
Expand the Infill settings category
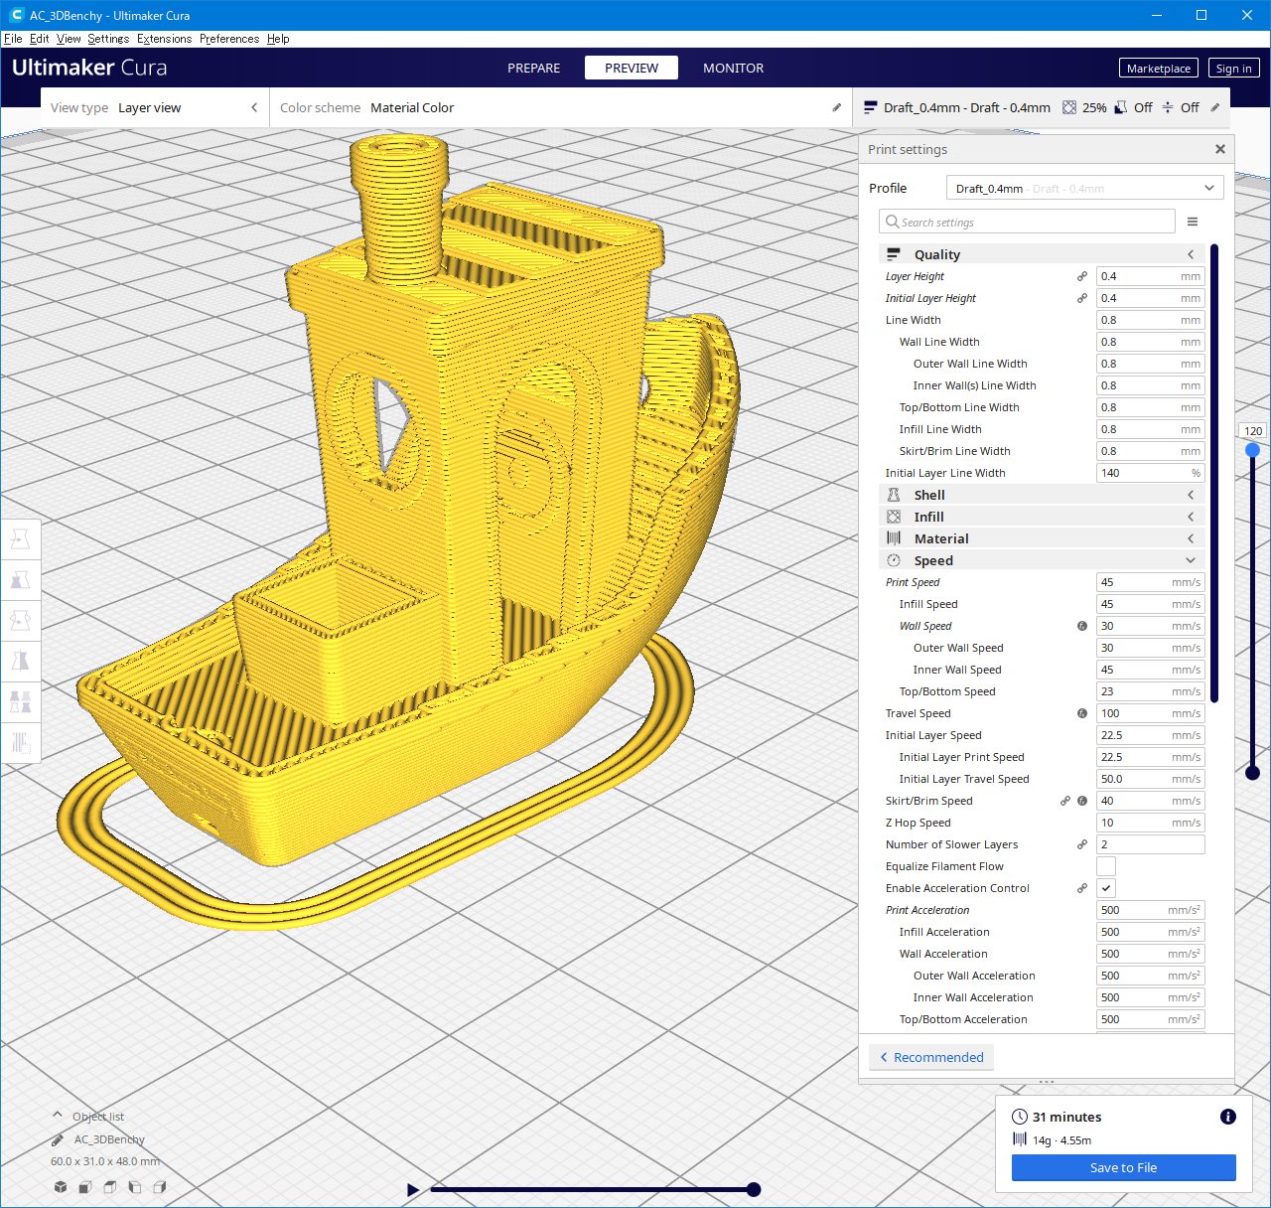tap(1042, 517)
